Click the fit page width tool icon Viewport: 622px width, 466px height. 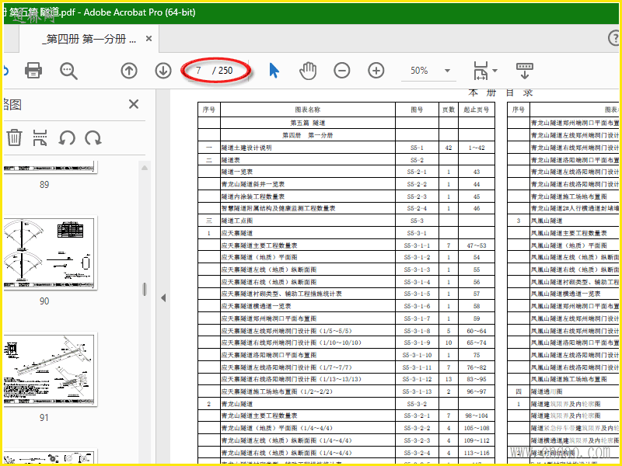pos(480,71)
